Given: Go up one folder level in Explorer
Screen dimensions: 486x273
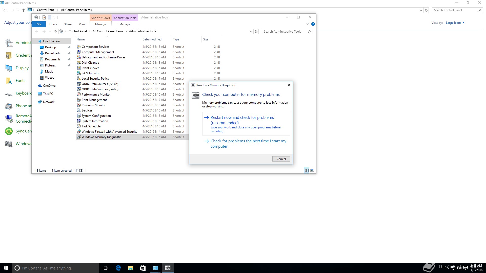Looking at the screenshot, I should pos(55,32).
